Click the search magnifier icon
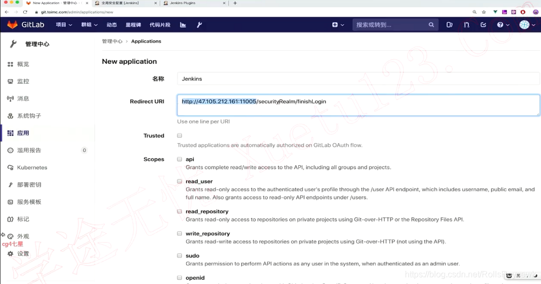 tap(431, 25)
